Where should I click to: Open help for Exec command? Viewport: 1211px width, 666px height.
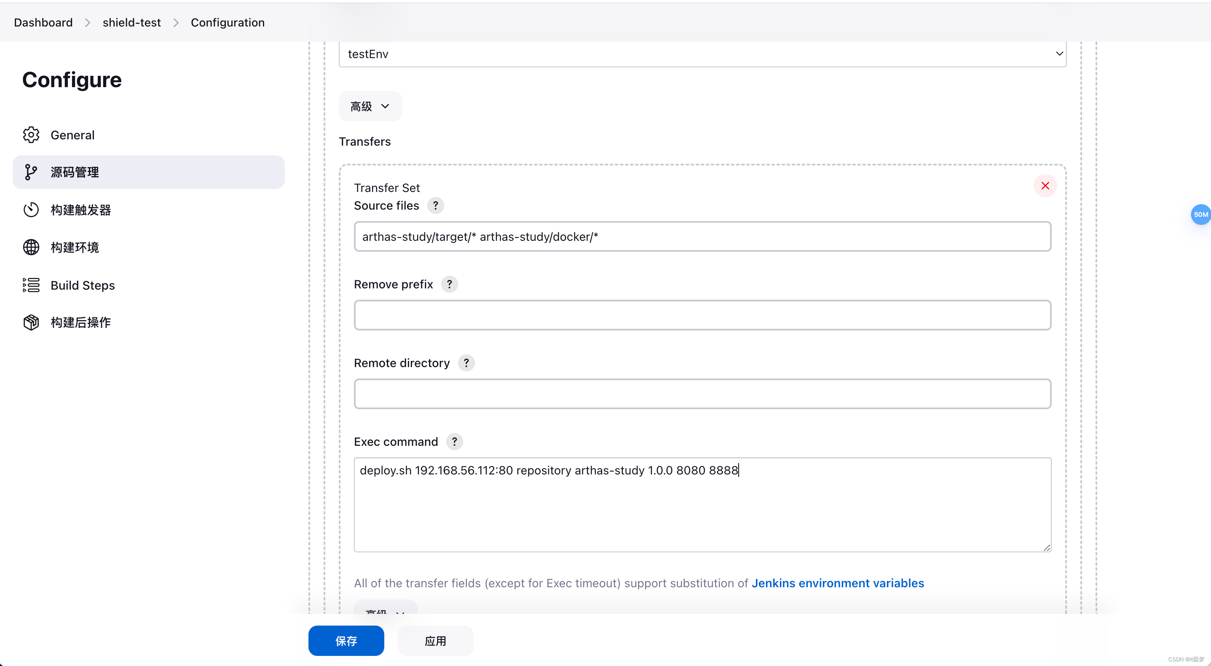[454, 442]
